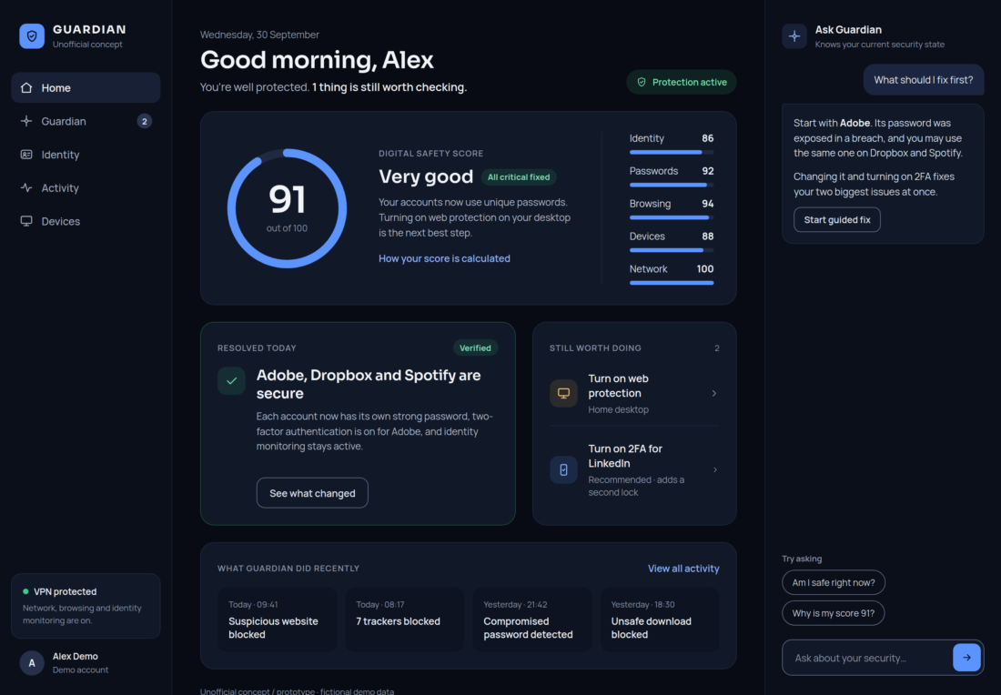Expand the Turn on 2FA for LinkedIn chevron
The image size is (1001, 695).
tap(714, 469)
